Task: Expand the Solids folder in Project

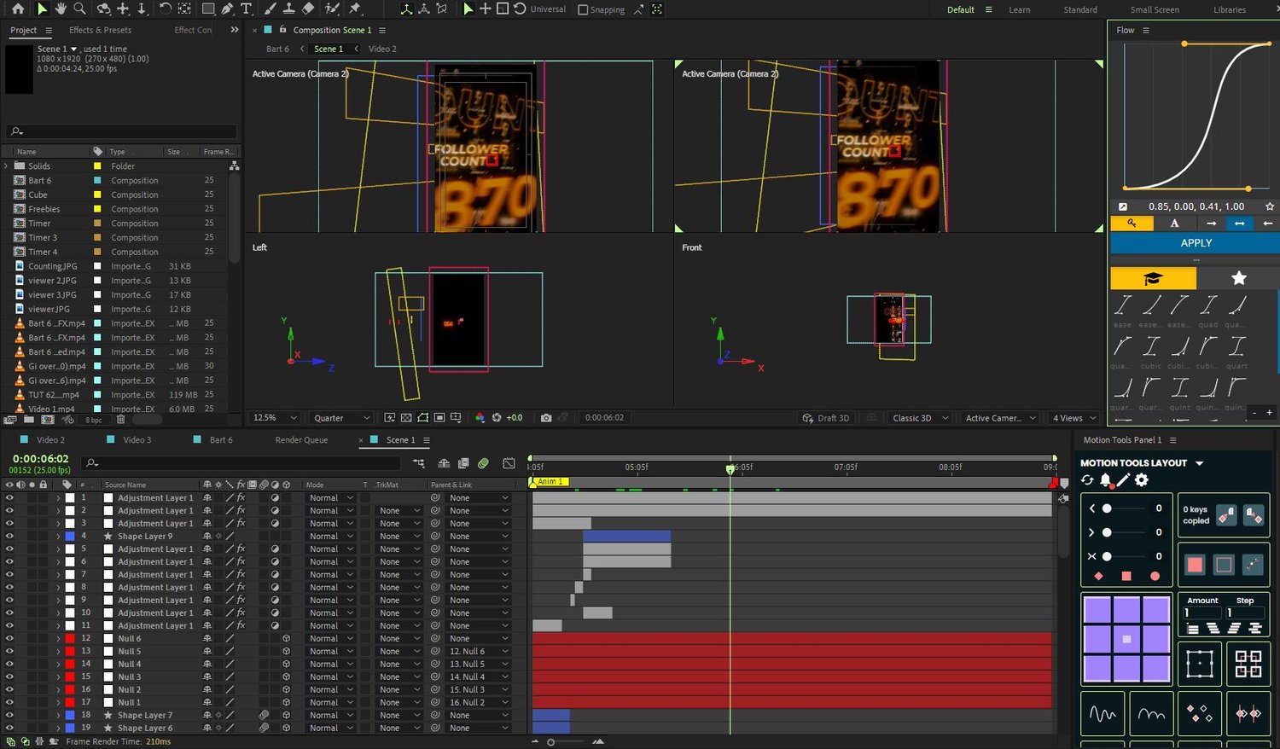Action: tap(7, 166)
